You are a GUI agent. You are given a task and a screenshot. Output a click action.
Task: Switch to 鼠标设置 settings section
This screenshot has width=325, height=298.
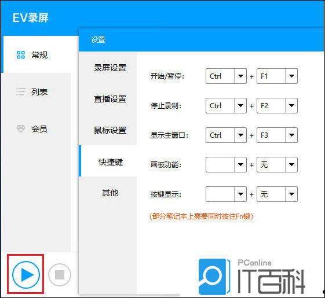108,130
